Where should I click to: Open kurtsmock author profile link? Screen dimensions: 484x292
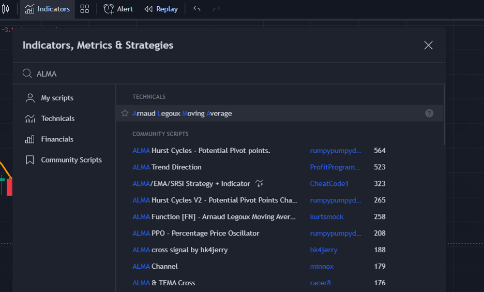[x=327, y=216]
